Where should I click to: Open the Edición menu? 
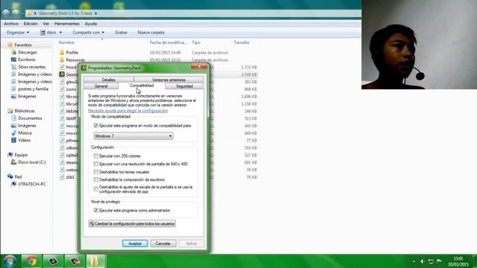click(x=31, y=24)
